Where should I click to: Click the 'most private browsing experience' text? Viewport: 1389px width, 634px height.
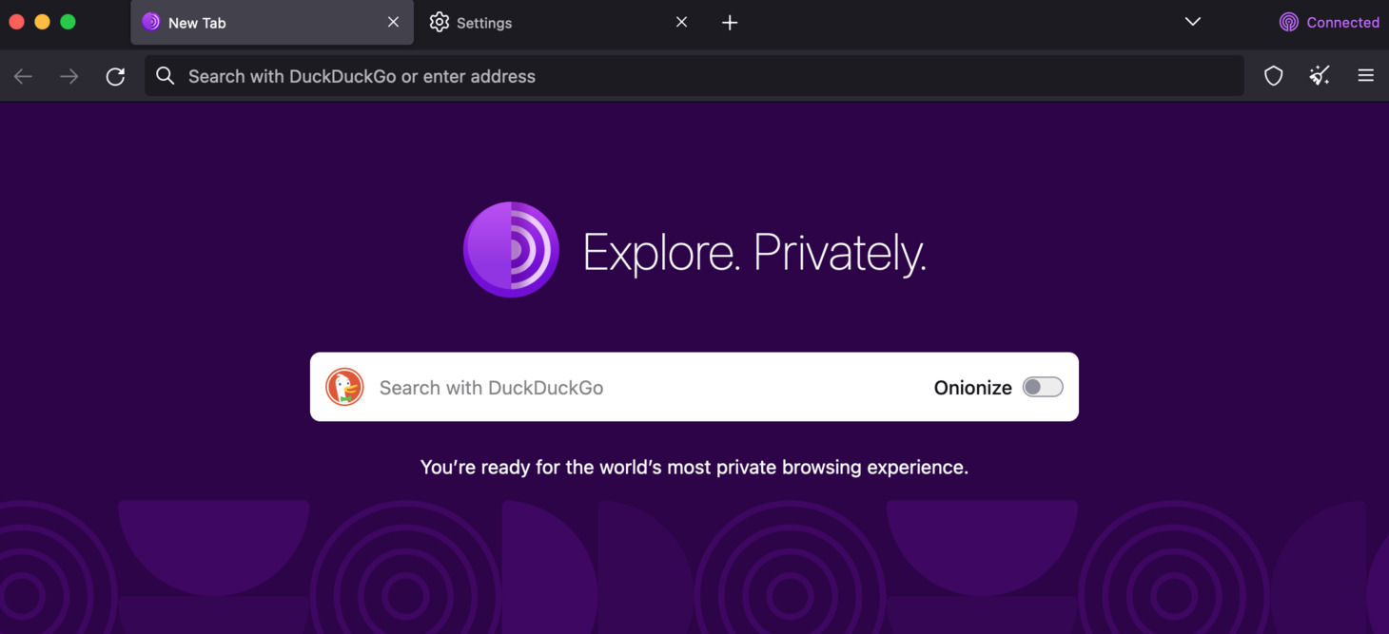point(817,468)
